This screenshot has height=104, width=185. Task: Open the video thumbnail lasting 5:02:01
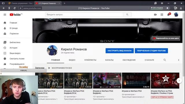point(49,81)
